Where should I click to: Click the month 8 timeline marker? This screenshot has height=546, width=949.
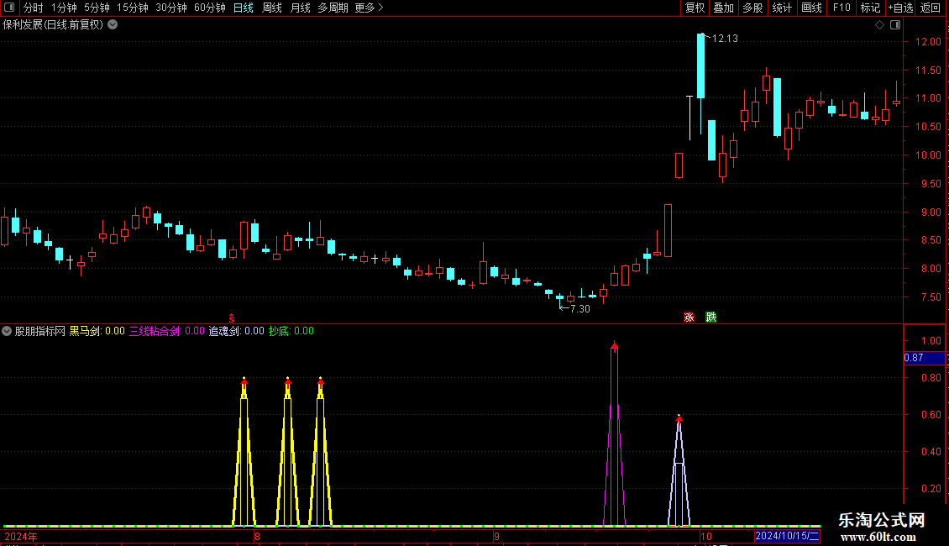[x=257, y=537]
